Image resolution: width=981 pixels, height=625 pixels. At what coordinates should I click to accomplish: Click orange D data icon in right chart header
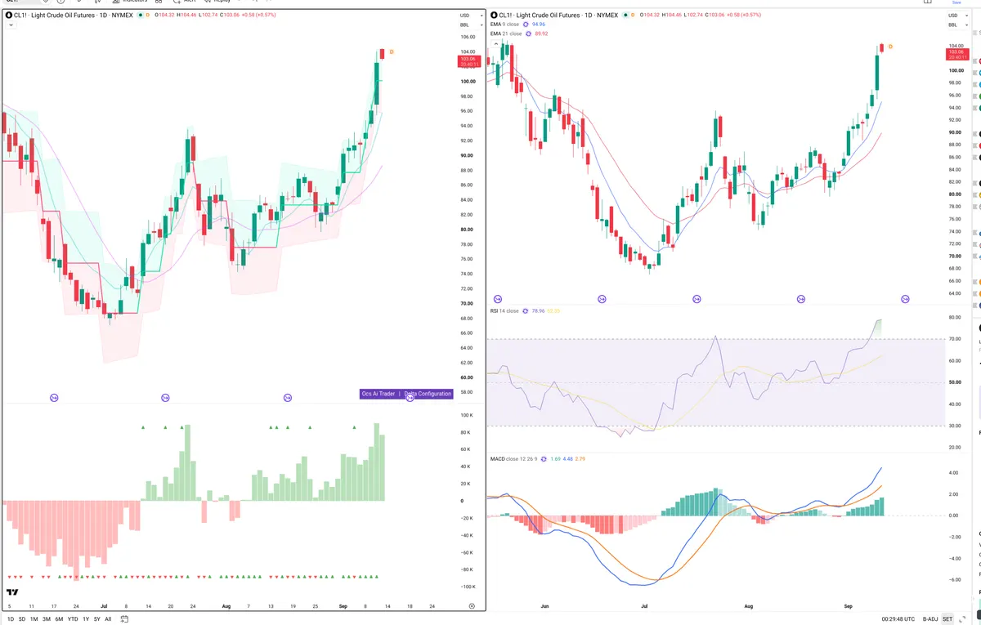(x=634, y=15)
